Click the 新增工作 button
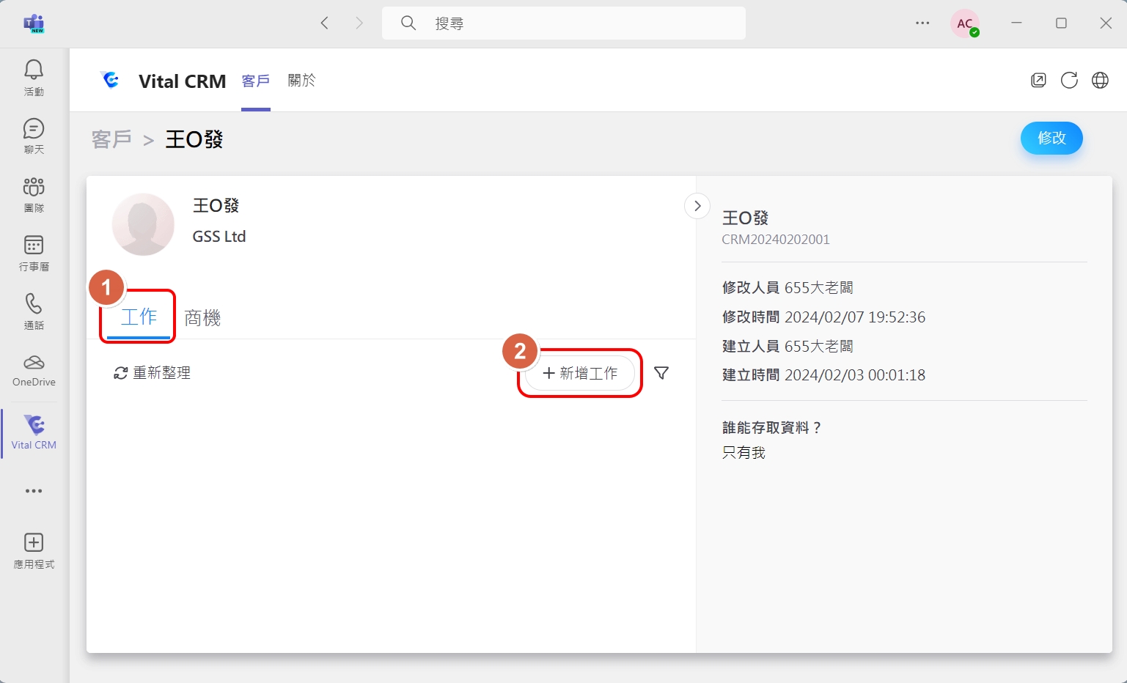 [x=580, y=374]
